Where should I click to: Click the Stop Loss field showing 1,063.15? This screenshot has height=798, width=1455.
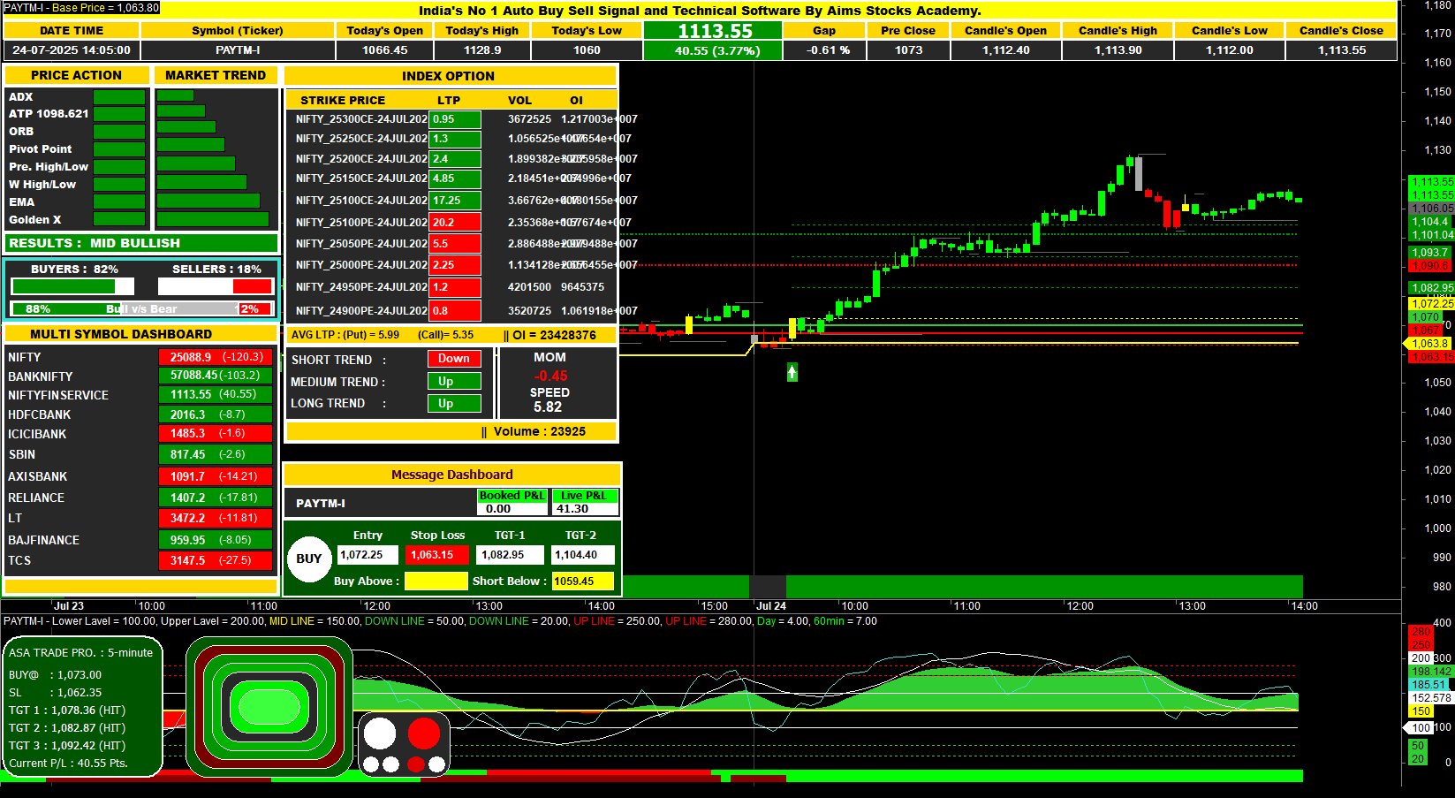point(437,555)
